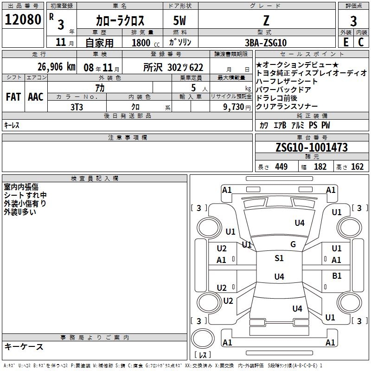The width and height of the screenshot is (371, 371).
Task: Click the inspector note 外装U多い
Action: 20,212
